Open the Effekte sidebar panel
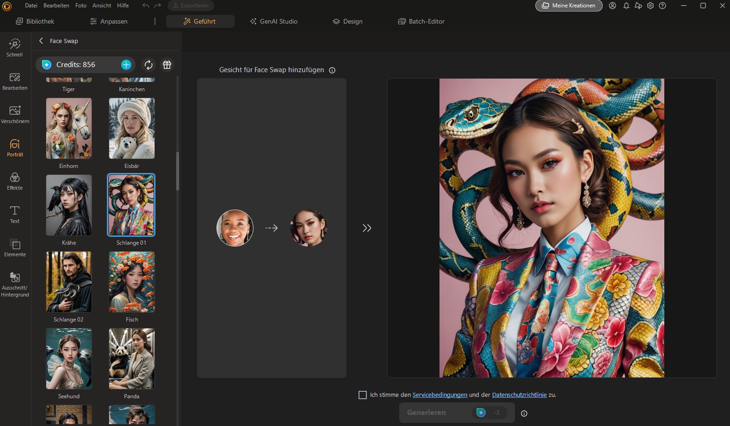 coord(15,181)
